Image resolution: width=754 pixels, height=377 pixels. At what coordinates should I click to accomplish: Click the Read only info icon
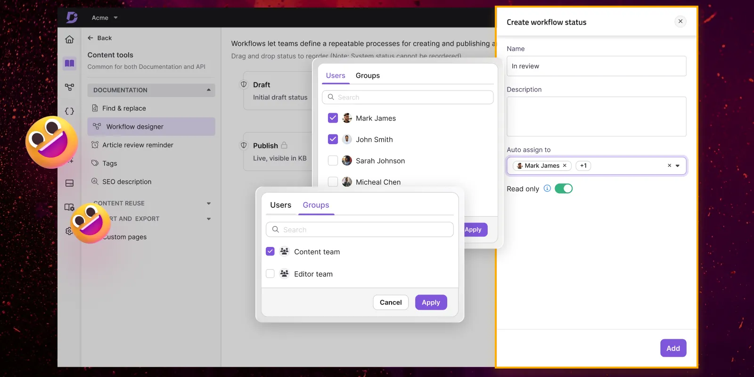547,188
